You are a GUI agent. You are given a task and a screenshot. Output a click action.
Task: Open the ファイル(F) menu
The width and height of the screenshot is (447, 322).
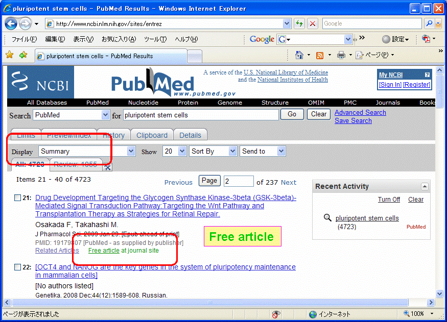24,39
